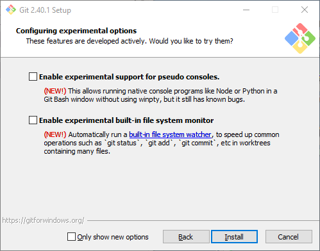Image resolution: width=320 pixels, height=251 pixels.
Task: Tick the built-in file system monitor checkbox
Action: 33,120
